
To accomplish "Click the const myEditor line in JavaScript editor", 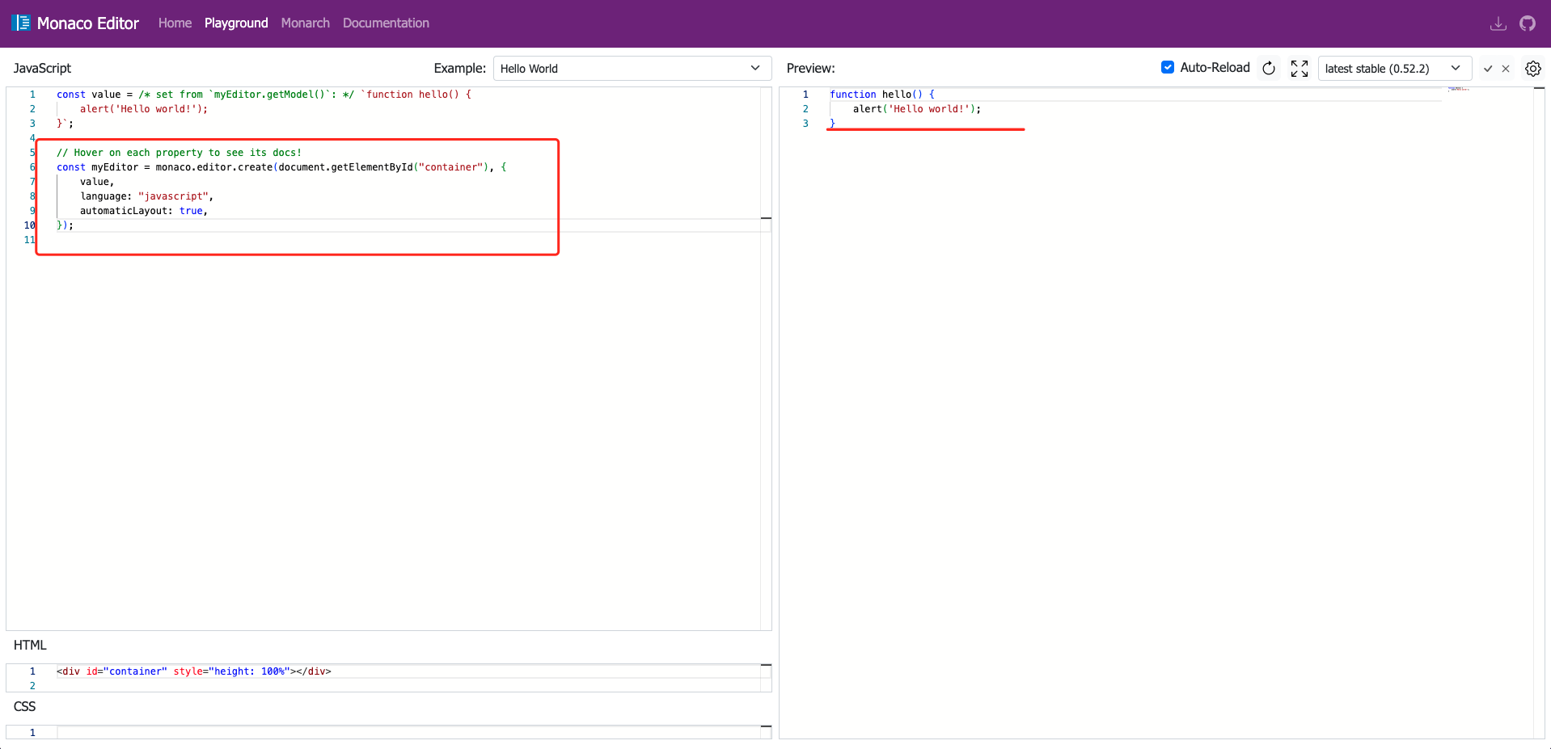I will (x=281, y=167).
